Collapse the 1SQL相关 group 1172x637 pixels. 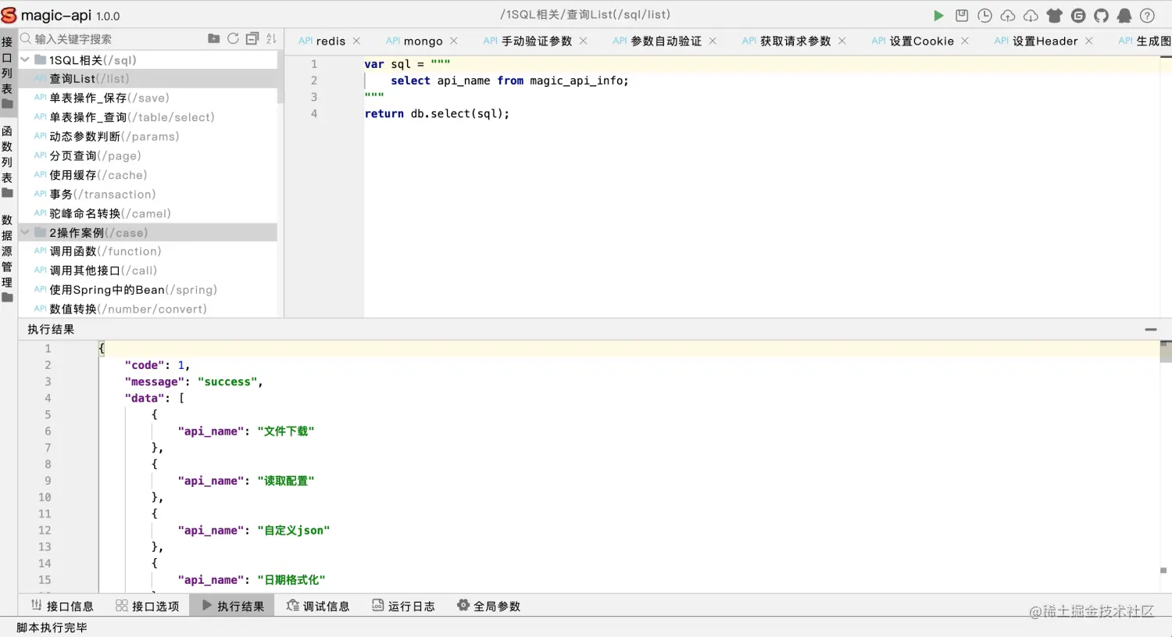[x=25, y=59]
